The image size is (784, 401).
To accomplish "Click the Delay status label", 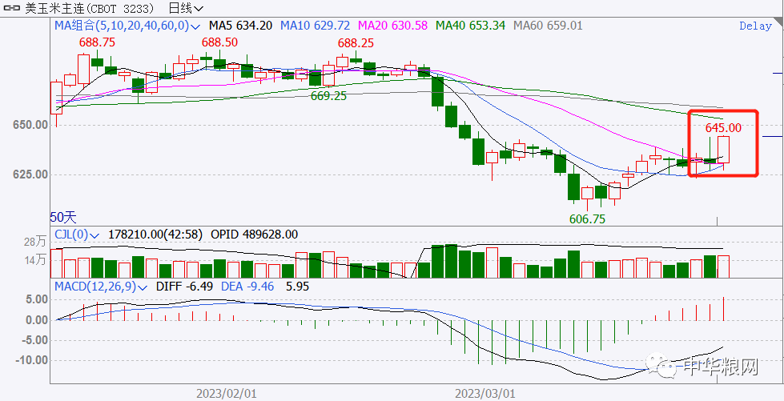I will point(755,26).
